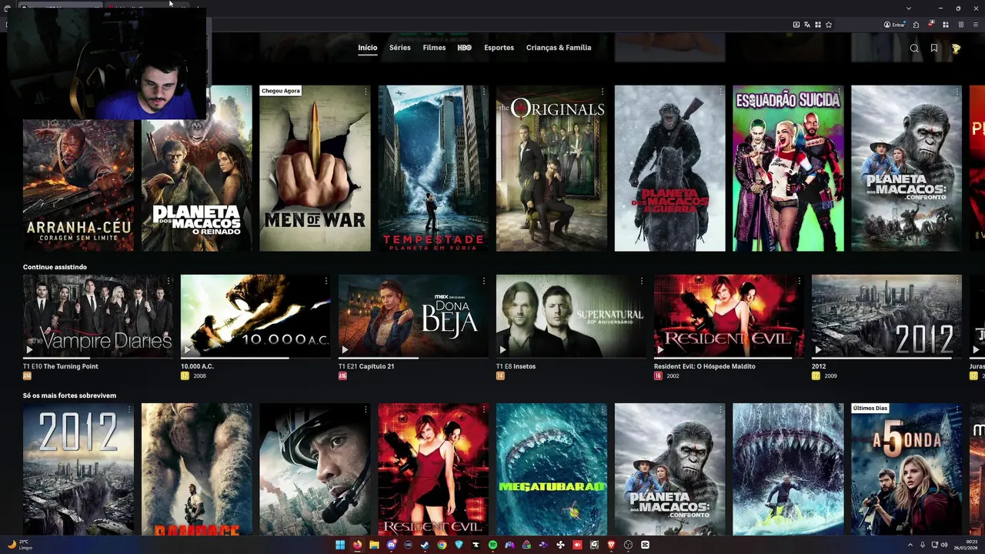Show hidden system tray icons chevron
This screenshot has height=554, width=985.
910,545
